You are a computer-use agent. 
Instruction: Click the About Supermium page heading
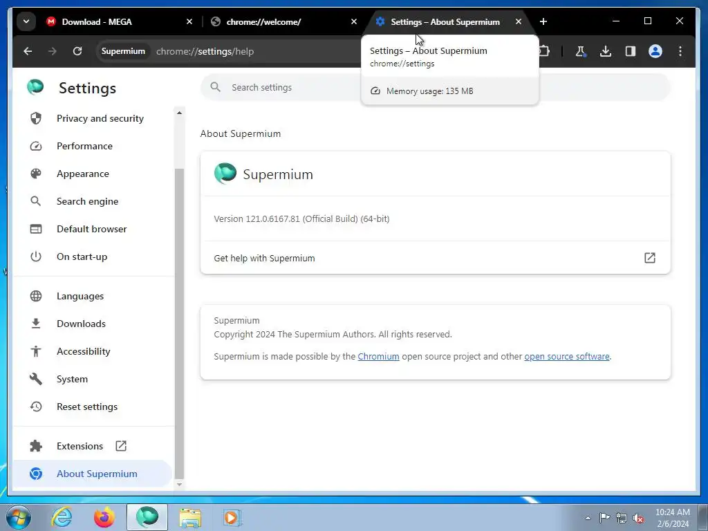coord(241,133)
